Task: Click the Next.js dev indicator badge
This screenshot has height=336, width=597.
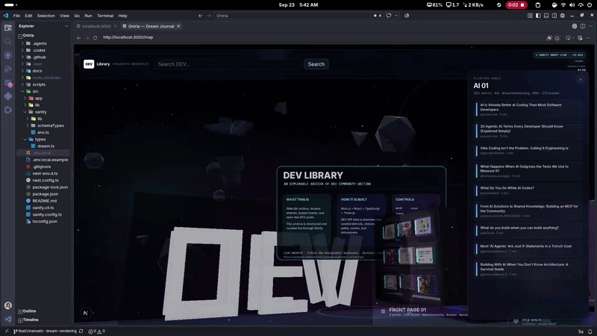Action: click(86, 313)
